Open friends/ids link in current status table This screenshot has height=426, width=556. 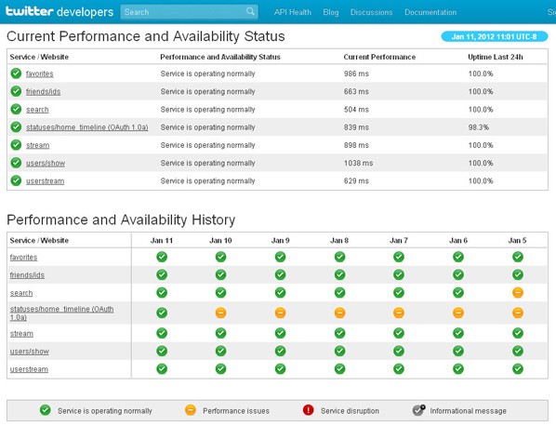44,91
